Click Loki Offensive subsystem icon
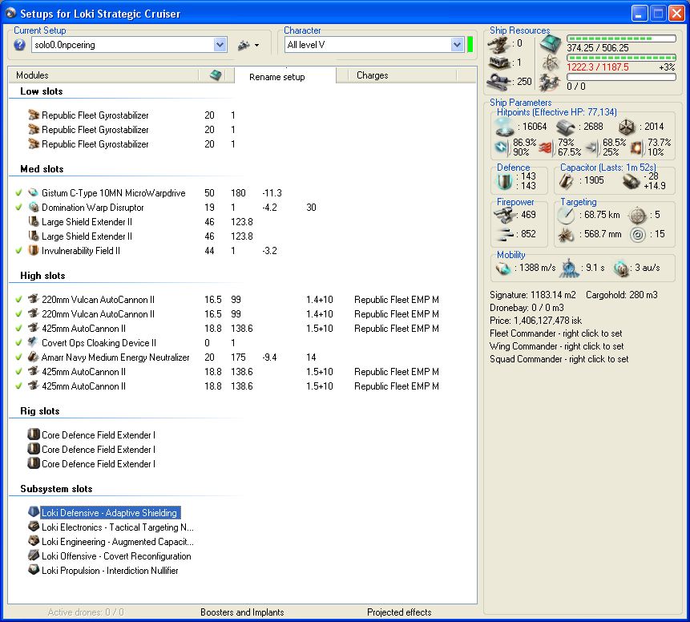The width and height of the screenshot is (690, 622). pos(34,555)
